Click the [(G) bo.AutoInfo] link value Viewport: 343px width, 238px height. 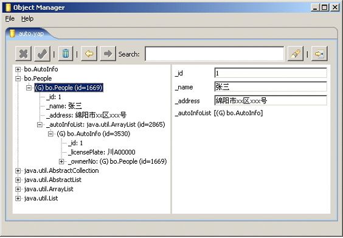pos(238,113)
